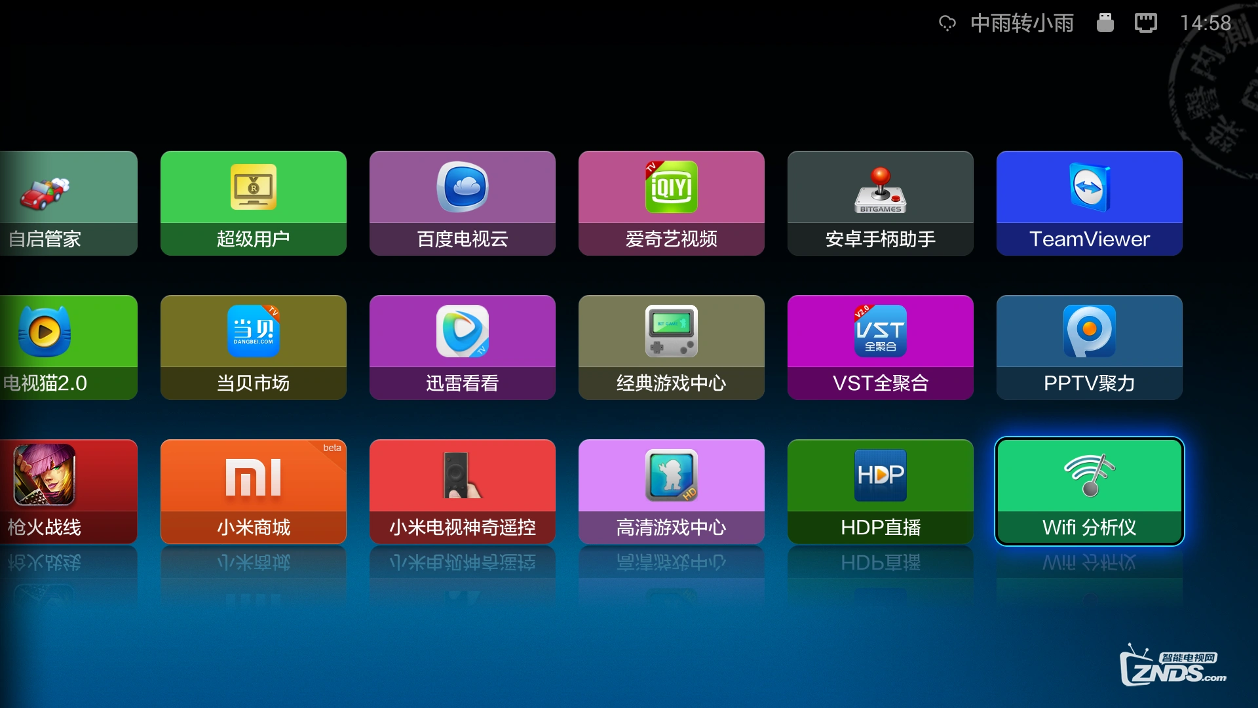The height and width of the screenshot is (708, 1258).
Task: Select the VST全聚合 label
Action: coord(881,383)
